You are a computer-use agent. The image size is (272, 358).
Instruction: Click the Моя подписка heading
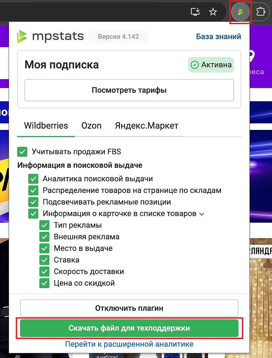point(61,65)
